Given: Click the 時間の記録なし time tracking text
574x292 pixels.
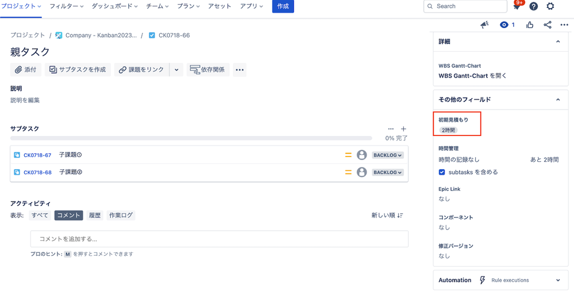Looking at the screenshot, I should tap(459, 159).
